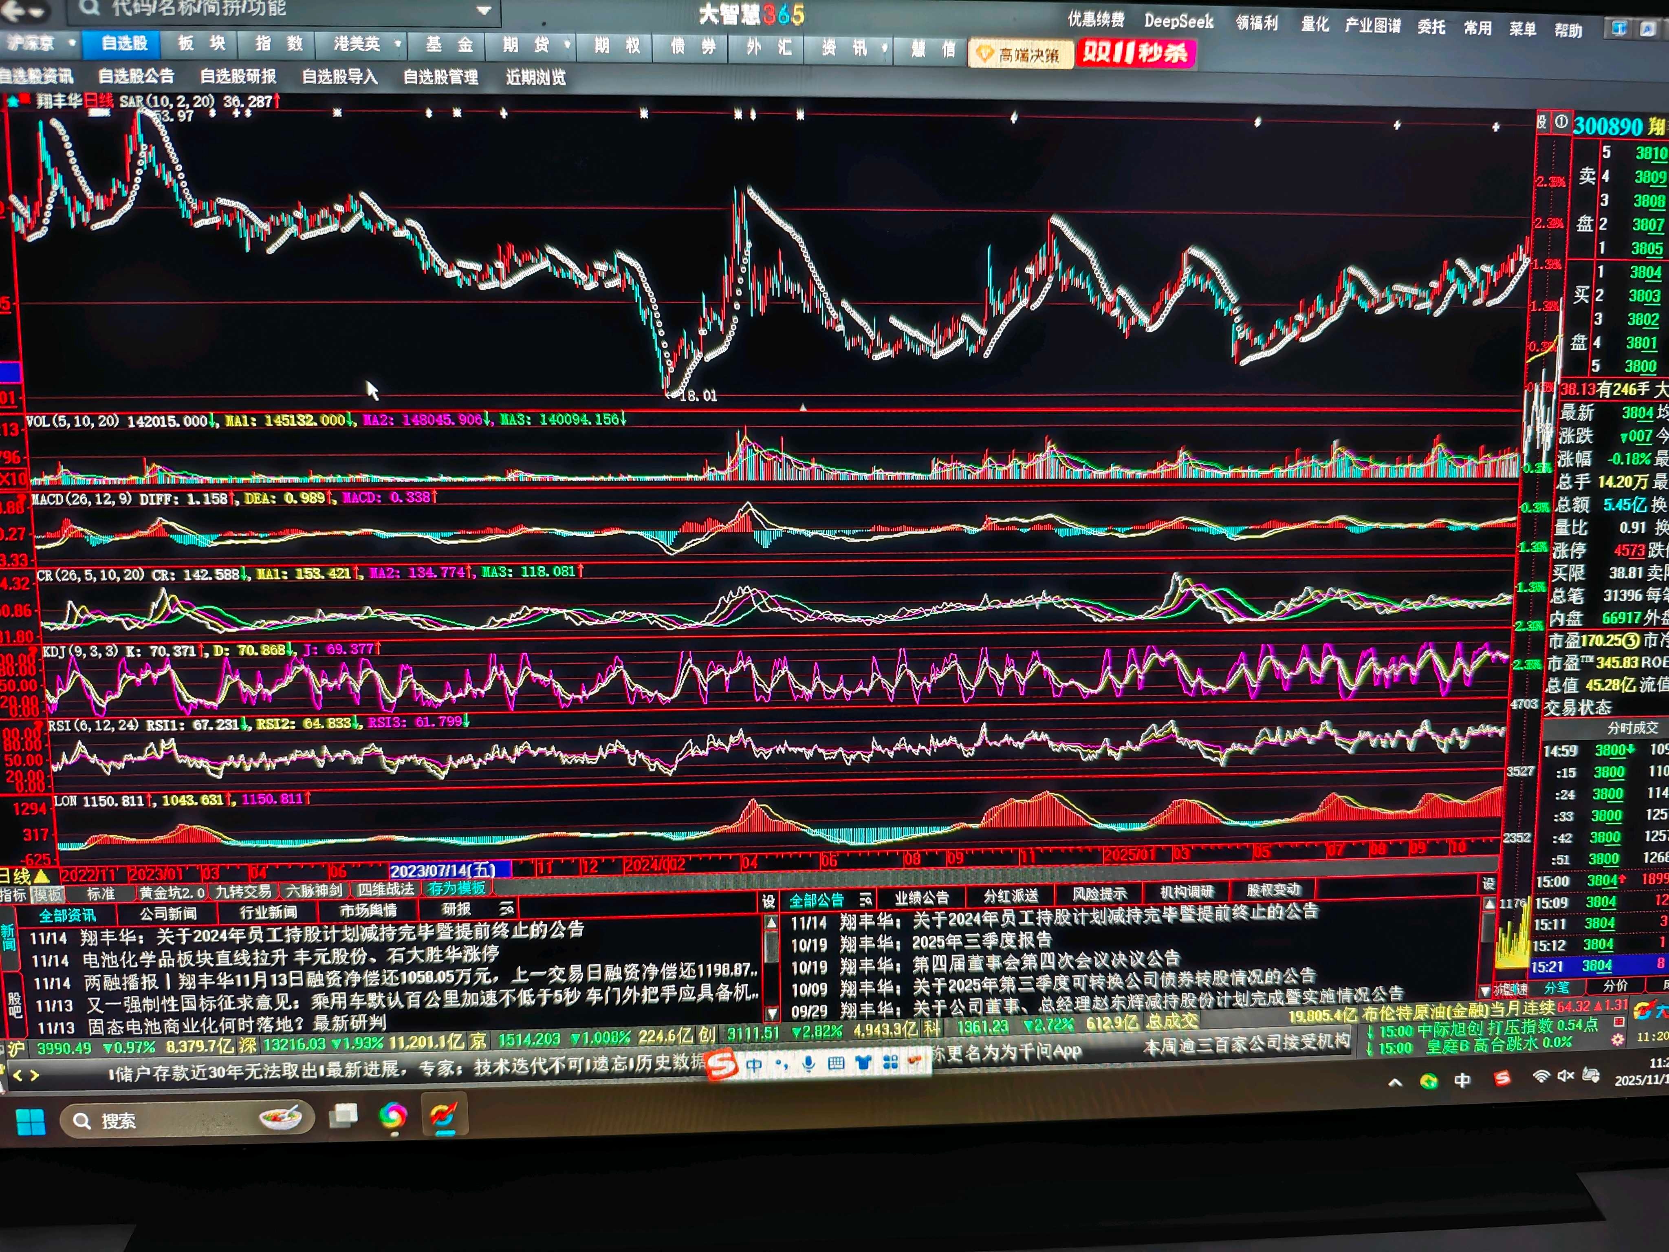Expand the code search box dropdown arrow
Viewport: 1669px width, 1252px height.
[x=484, y=11]
